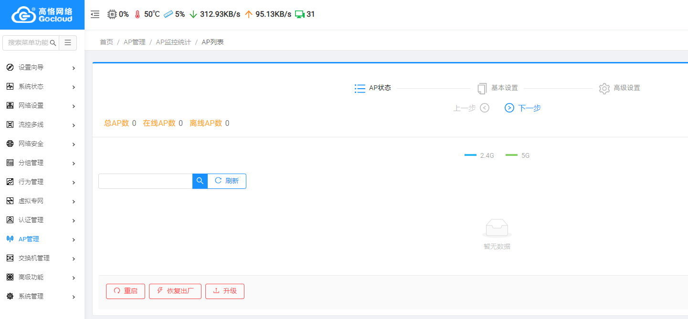Toggle the menu list hamburger button

pos(68,42)
